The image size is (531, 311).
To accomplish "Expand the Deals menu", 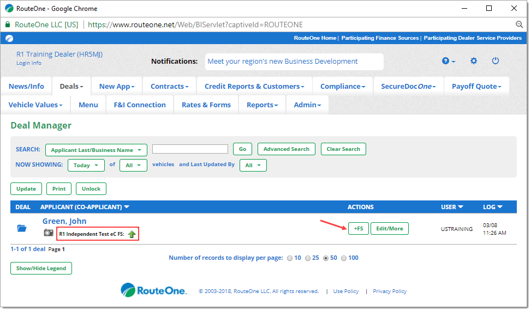I will [x=71, y=86].
